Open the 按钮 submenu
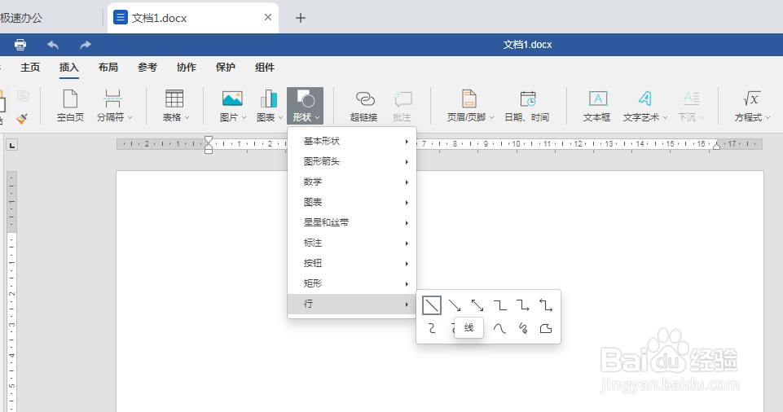The image size is (783, 412). point(352,263)
